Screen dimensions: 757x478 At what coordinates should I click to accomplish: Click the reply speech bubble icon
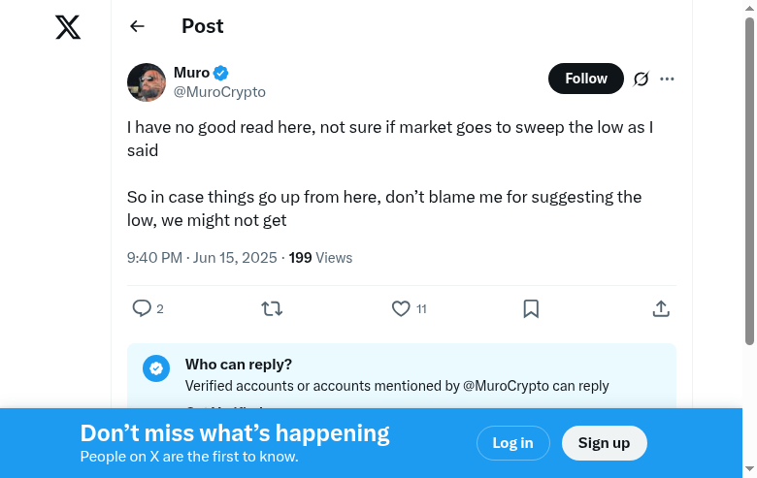[142, 308]
